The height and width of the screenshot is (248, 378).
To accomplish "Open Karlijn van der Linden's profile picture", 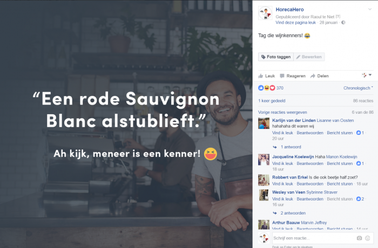I will click(x=264, y=123).
